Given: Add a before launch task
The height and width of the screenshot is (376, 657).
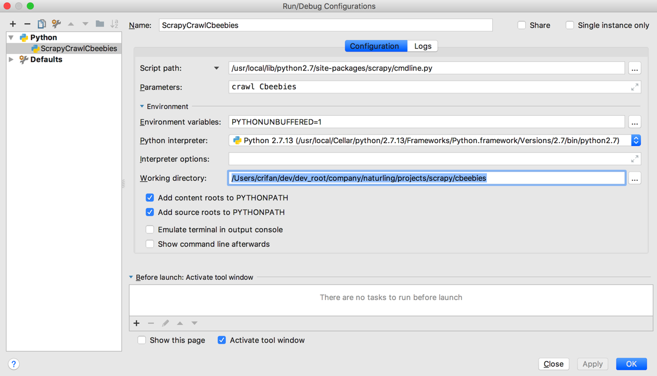Looking at the screenshot, I should [x=136, y=323].
